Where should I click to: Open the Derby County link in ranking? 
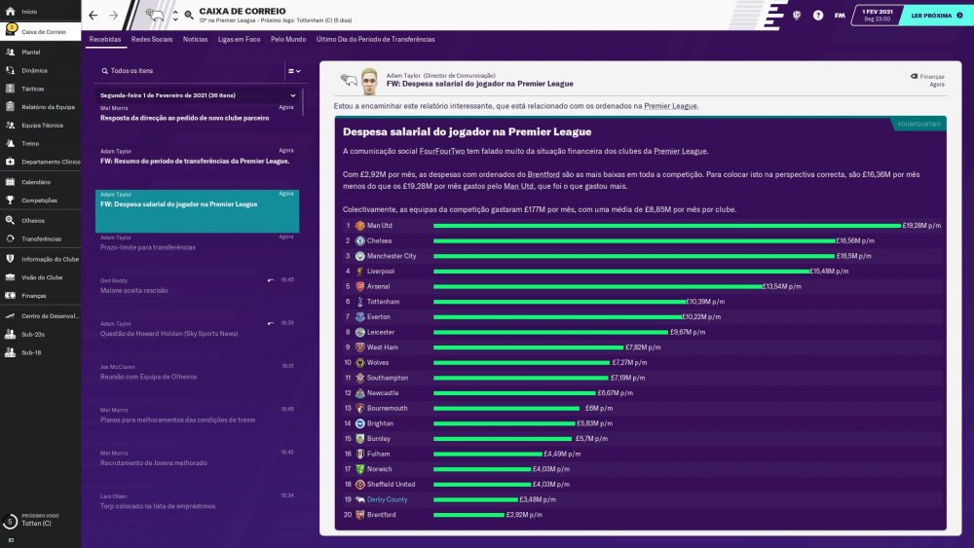(x=387, y=499)
